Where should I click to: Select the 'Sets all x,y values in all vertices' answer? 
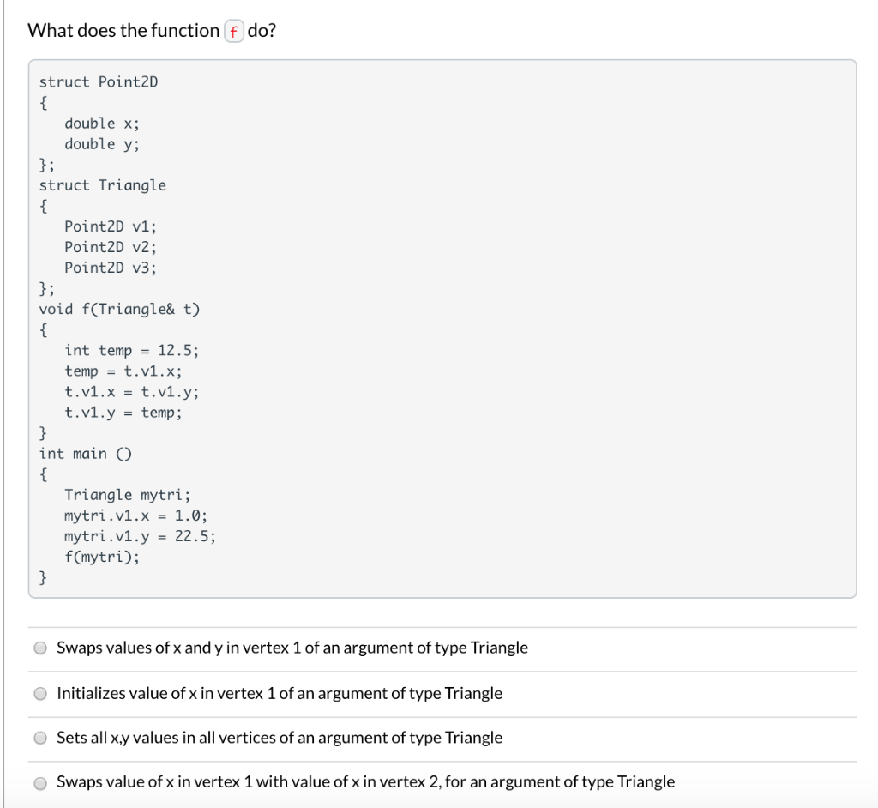pyautogui.click(x=40, y=738)
